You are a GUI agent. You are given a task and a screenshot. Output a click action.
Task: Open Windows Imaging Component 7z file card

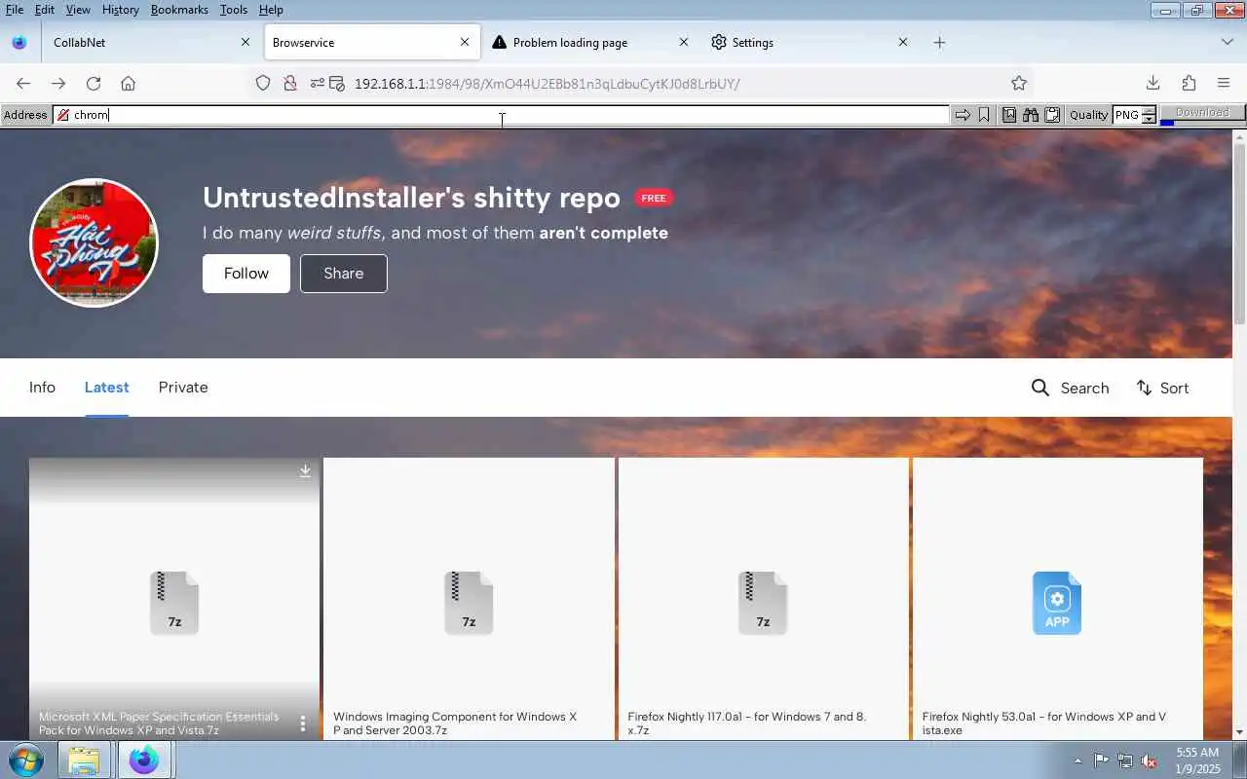[x=469, y=599]
